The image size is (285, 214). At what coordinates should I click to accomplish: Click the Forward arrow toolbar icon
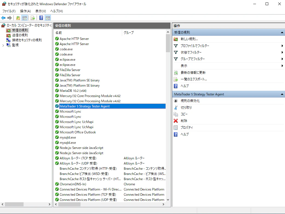click(10, 18)
